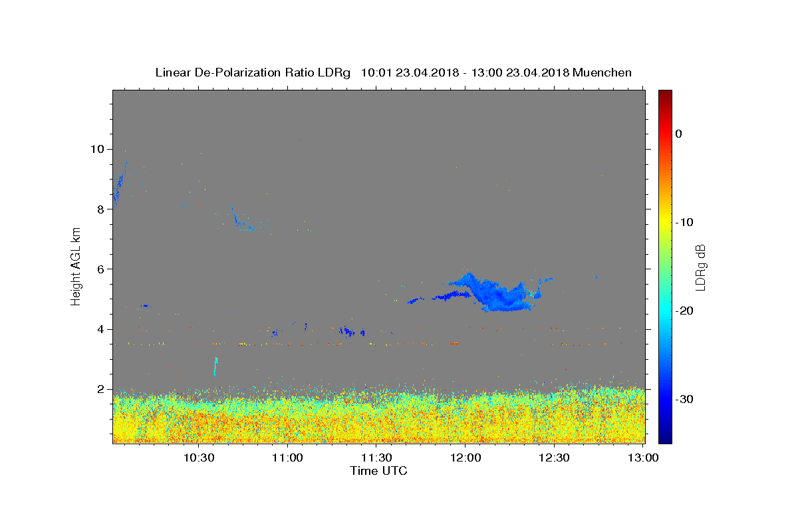Click the cyan vertical streak near 10:35
Image resolution: width=798 pixels, height=532 pixels.
coord(215,366)
